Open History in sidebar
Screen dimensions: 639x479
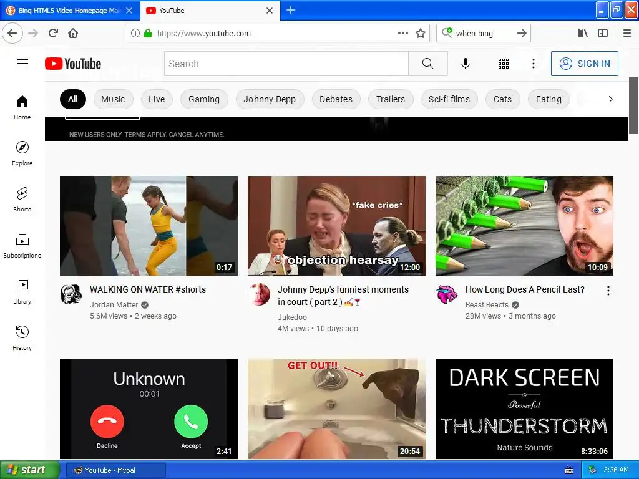(x=22, y=338)
